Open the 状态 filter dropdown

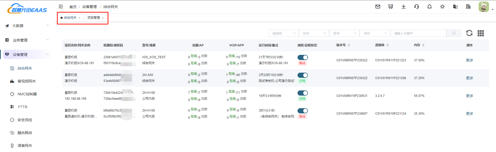[x=314, y=33]
